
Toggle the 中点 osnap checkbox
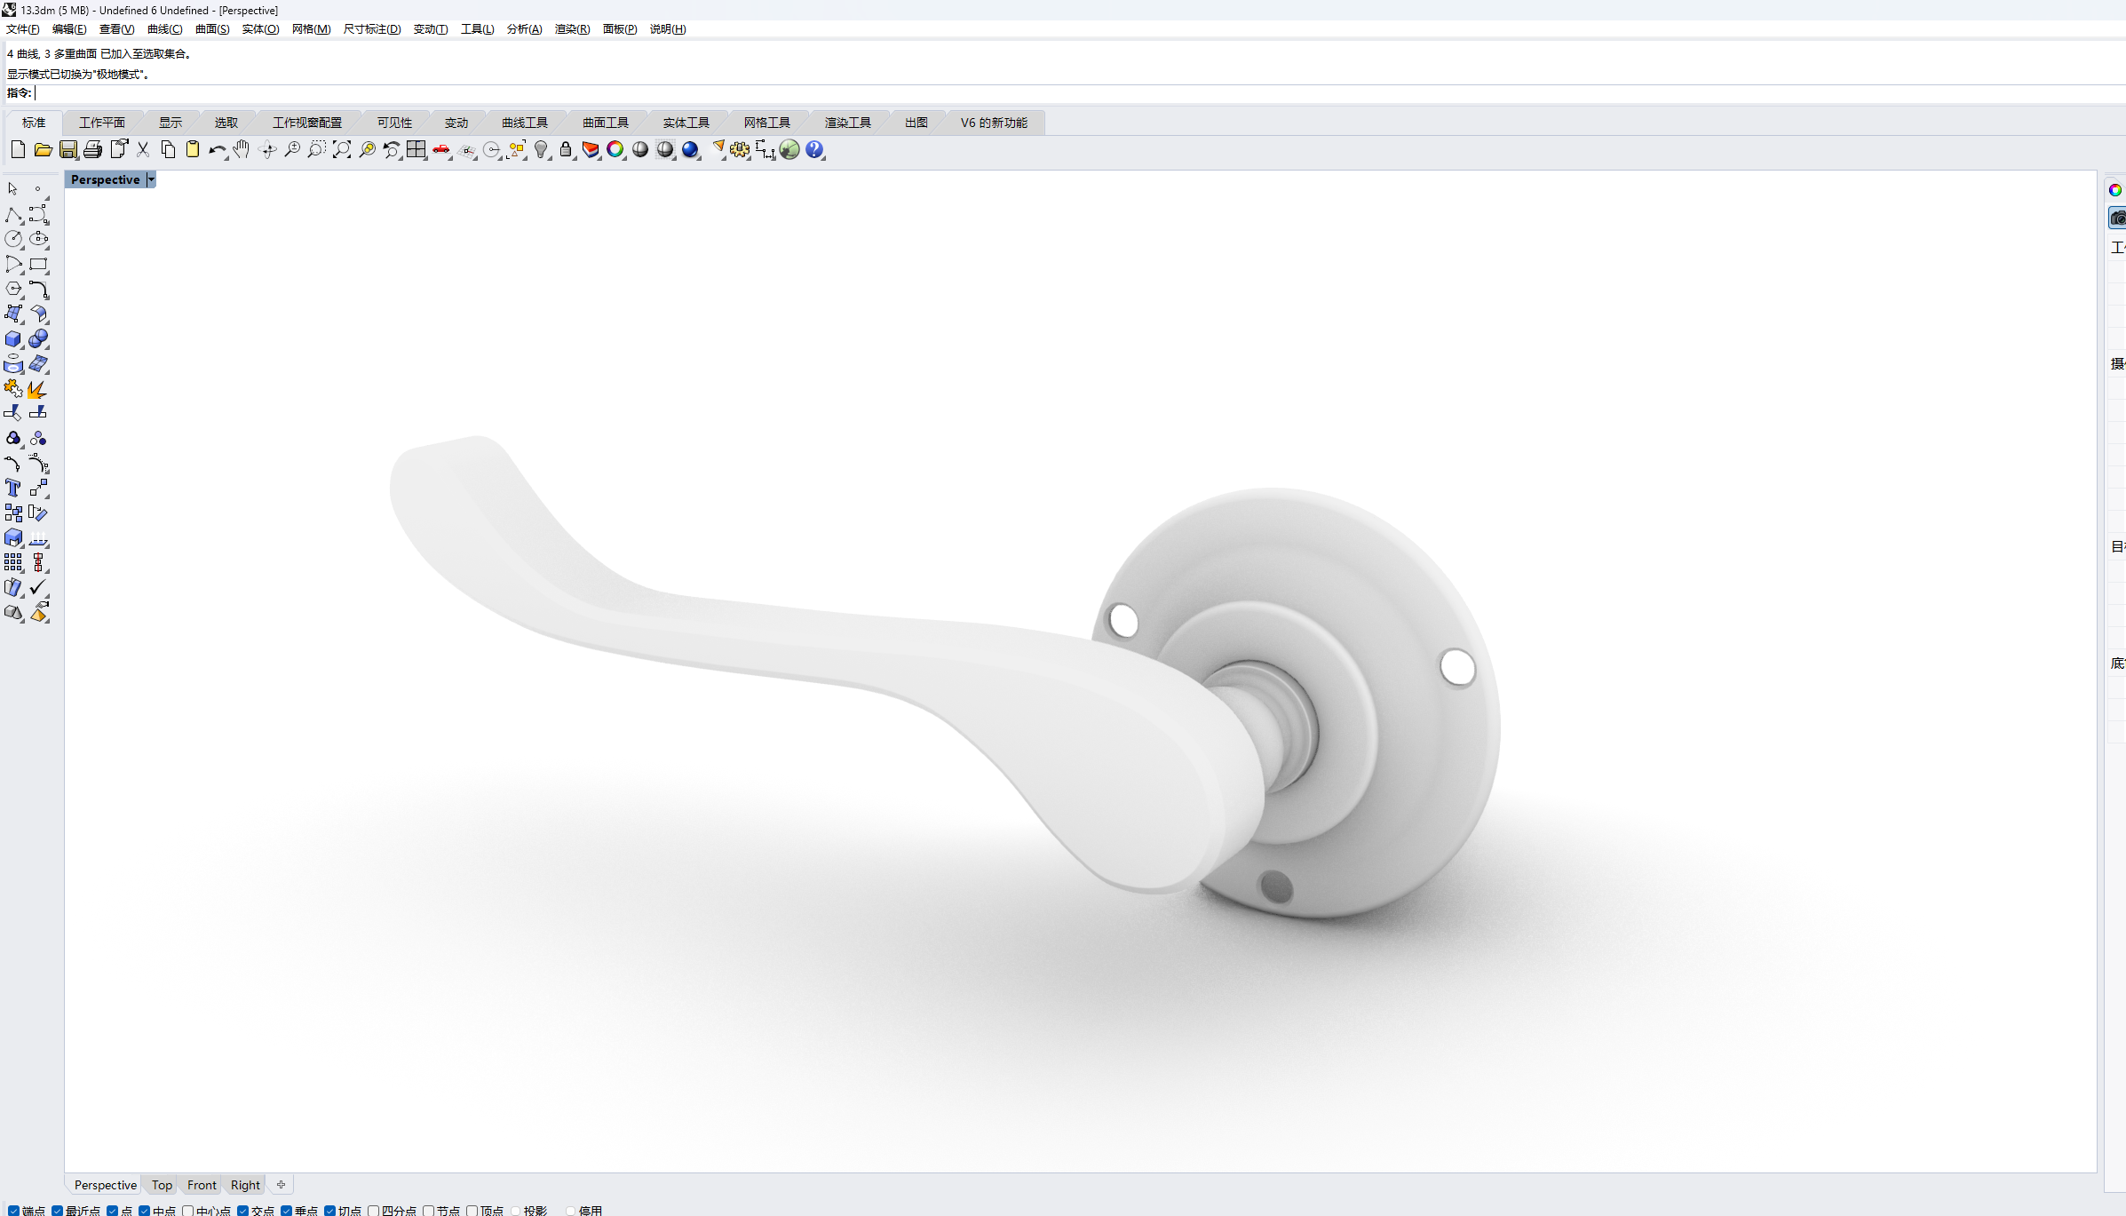point(144,1210)
